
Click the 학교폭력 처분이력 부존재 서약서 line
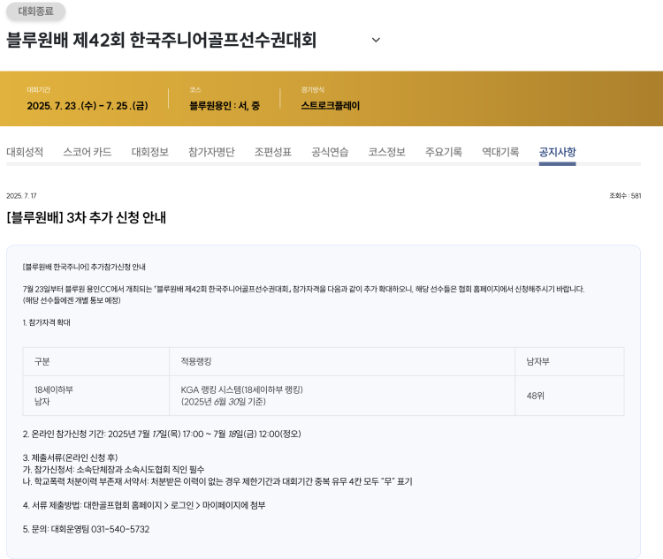(217, 481)
